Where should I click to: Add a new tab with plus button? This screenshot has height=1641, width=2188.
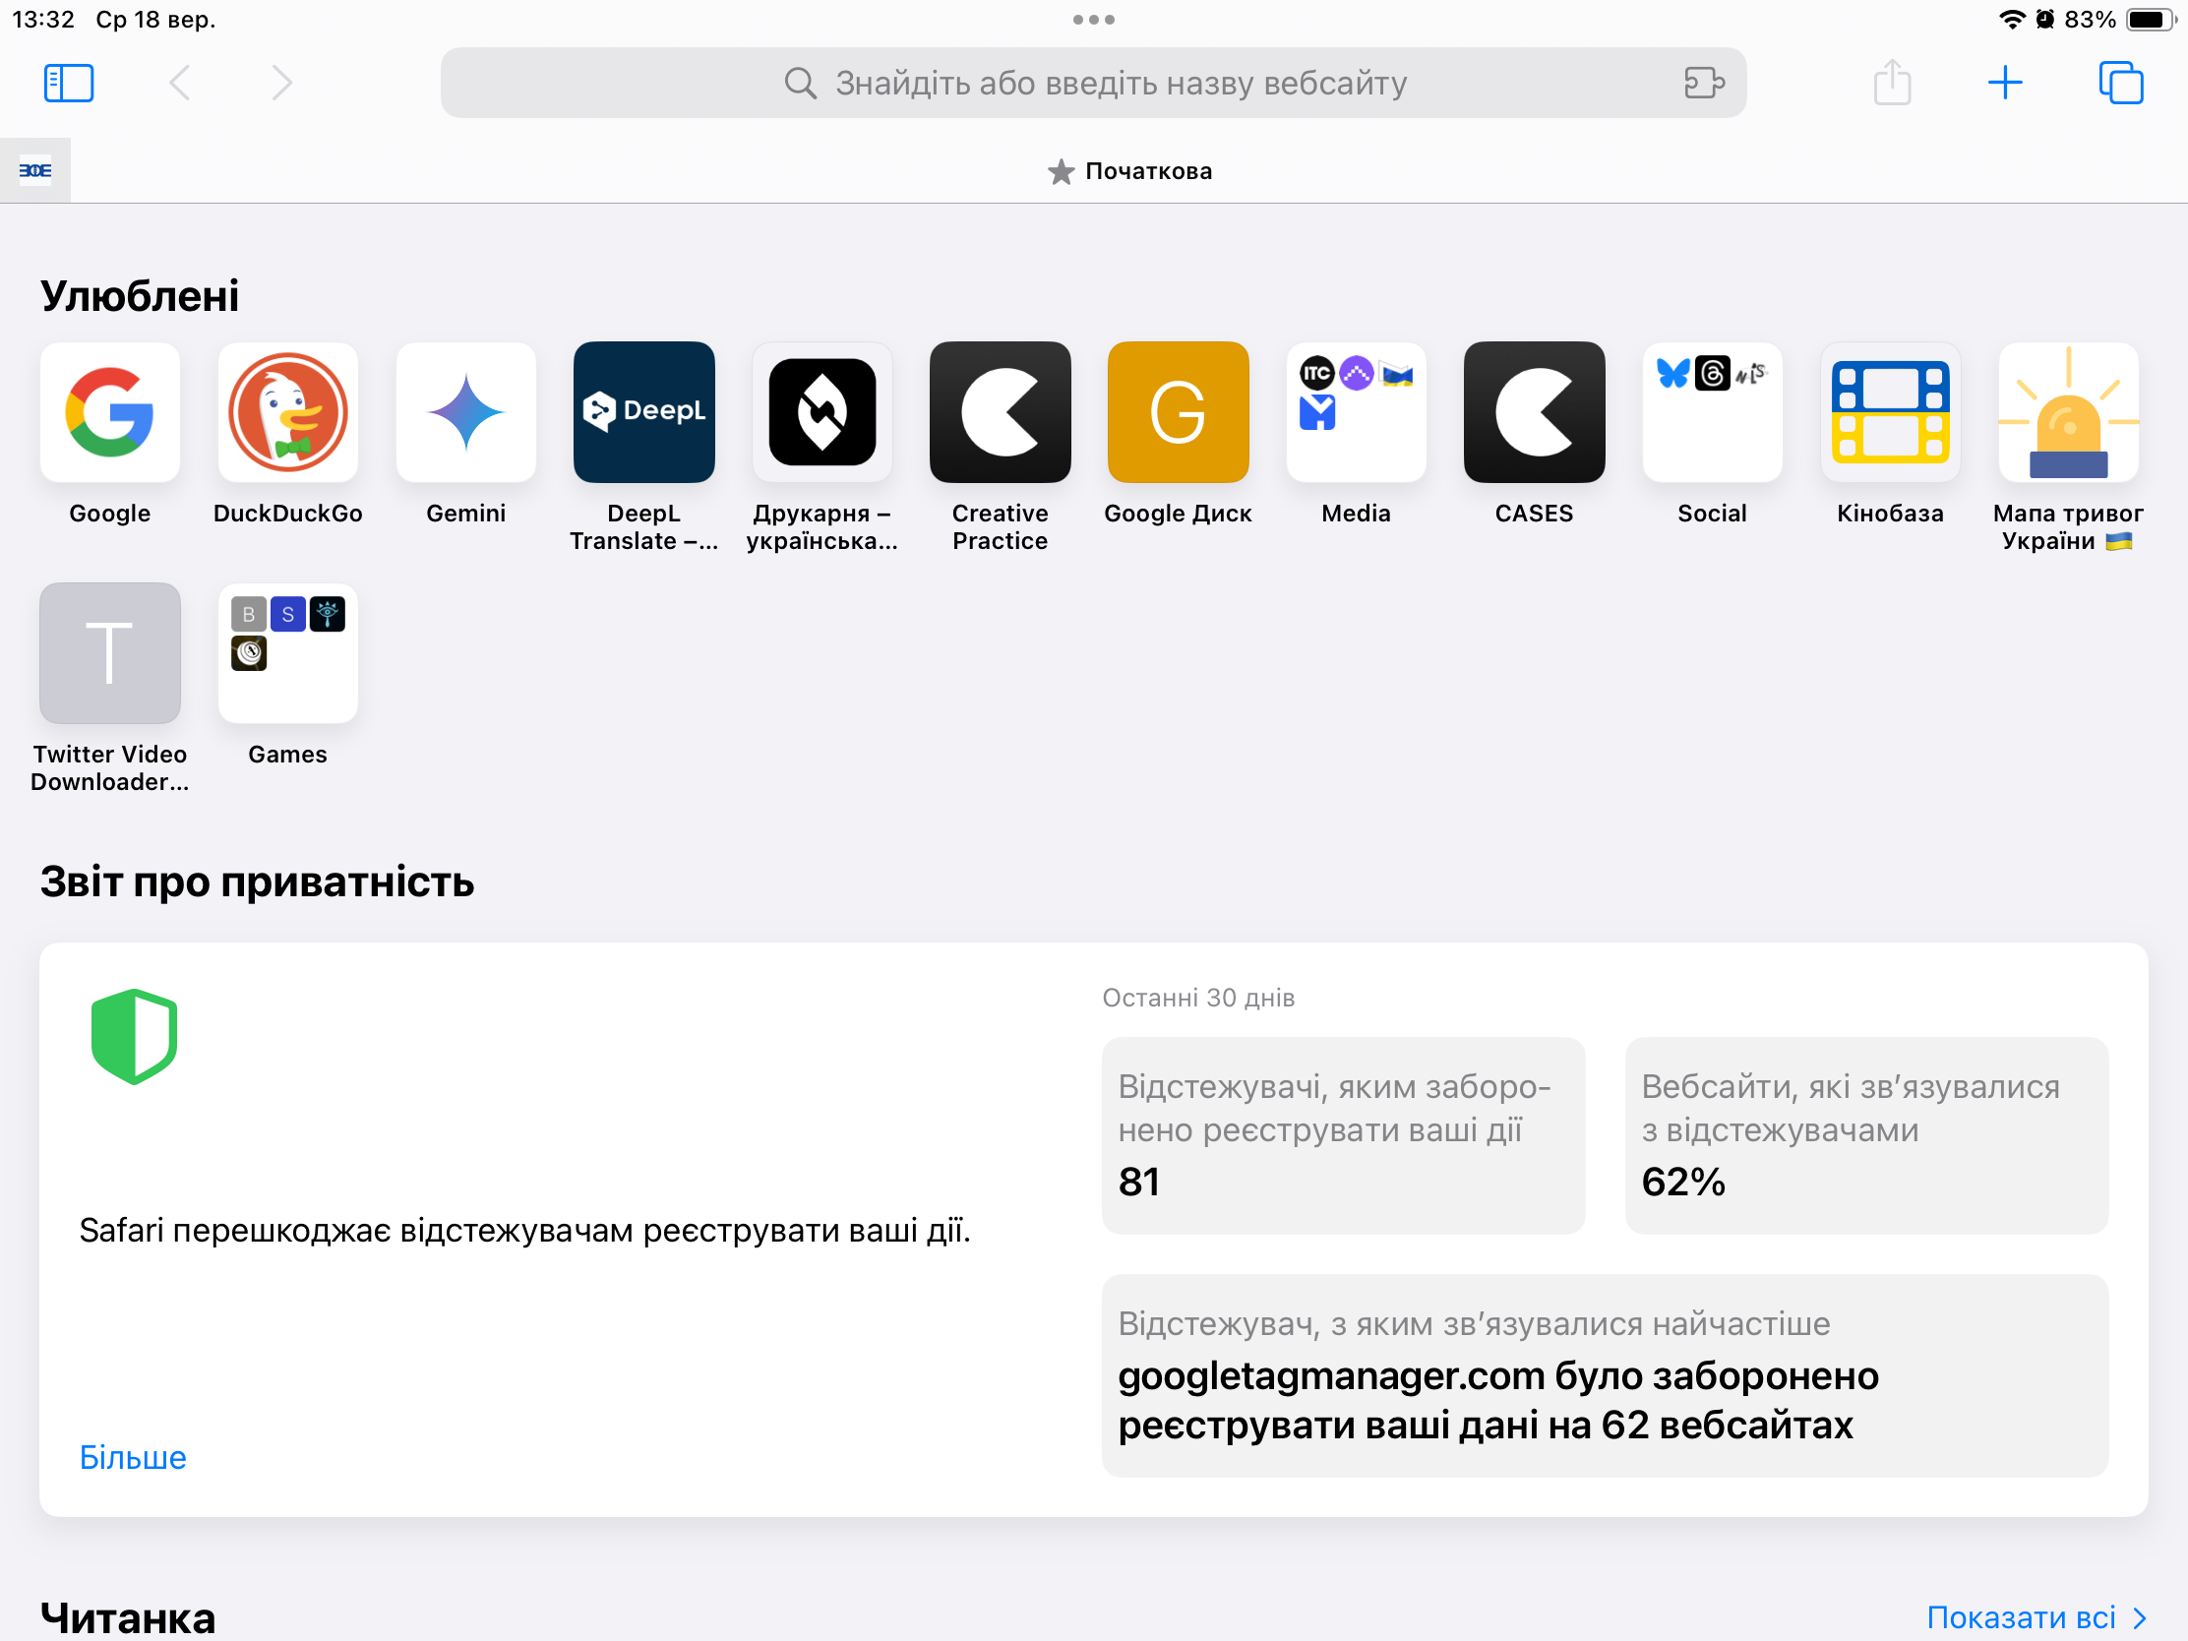point(2005,82)
